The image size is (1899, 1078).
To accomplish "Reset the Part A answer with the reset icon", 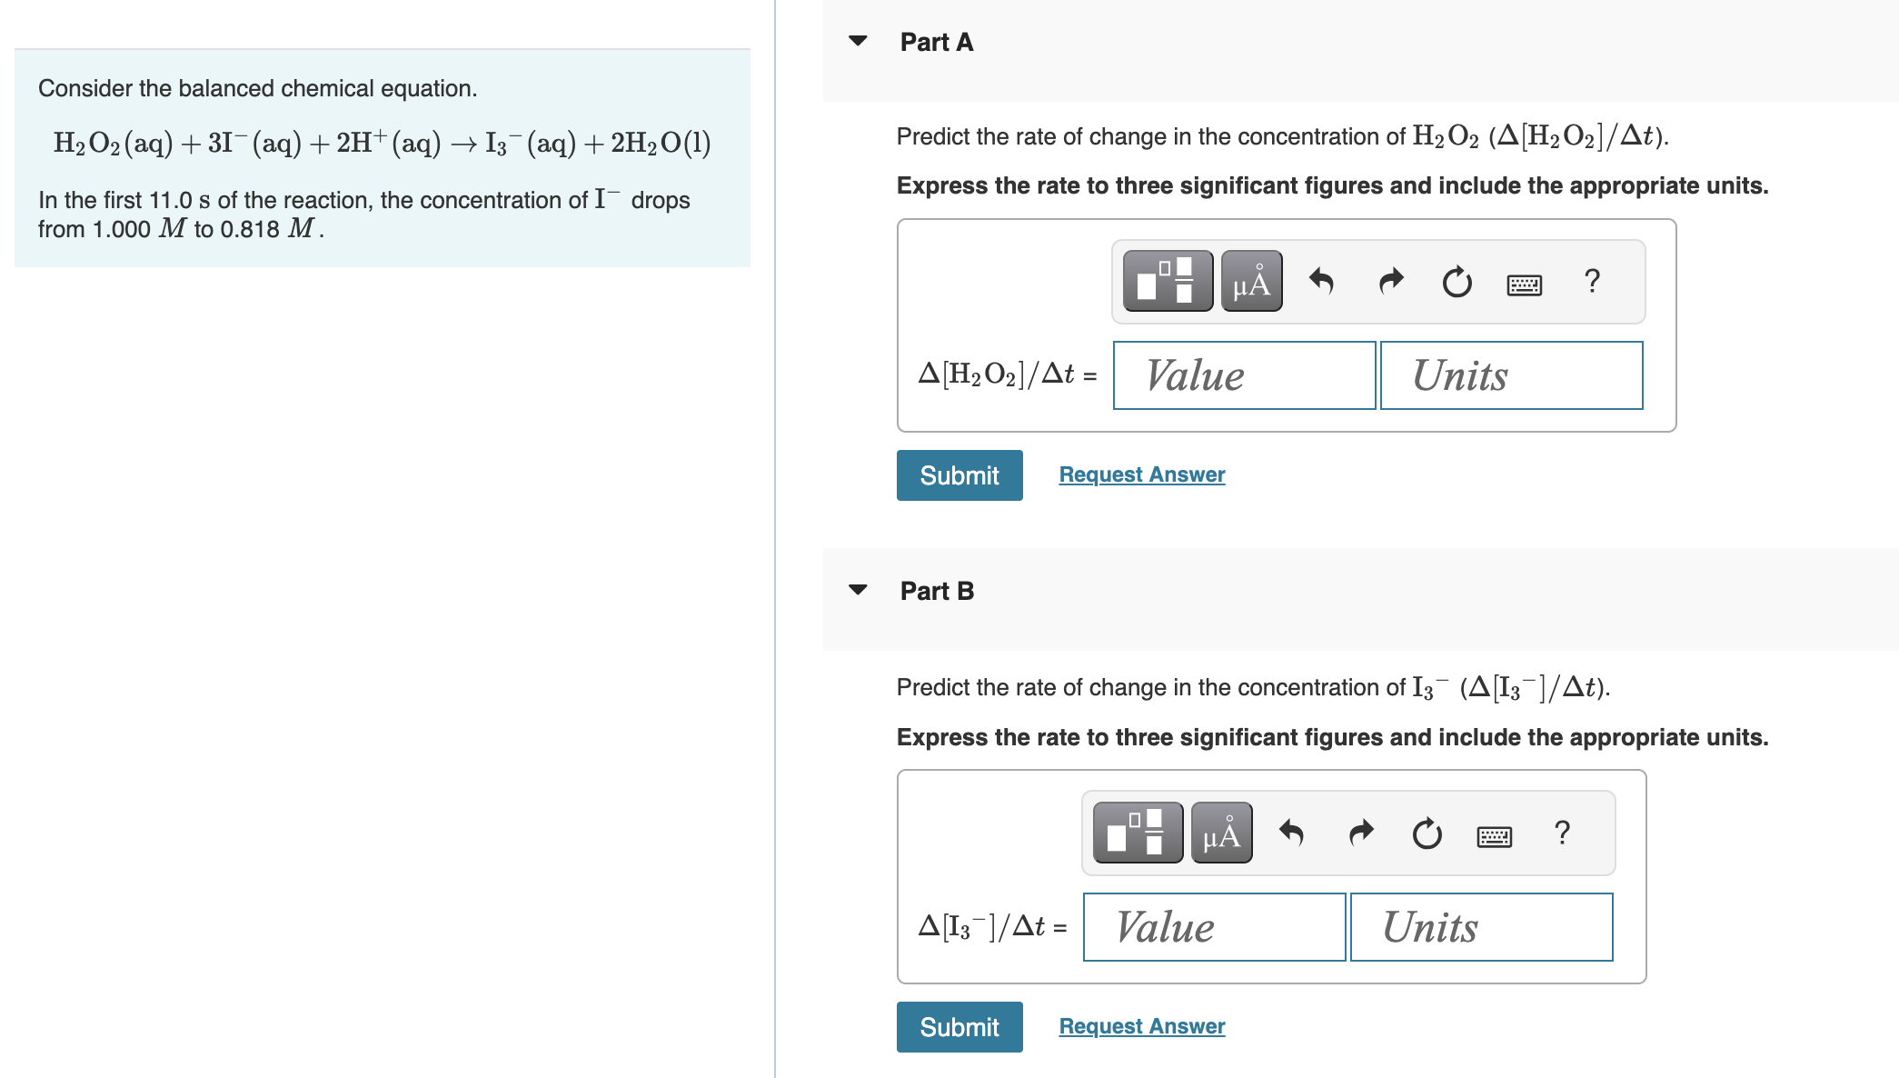I will point(1456,282).
